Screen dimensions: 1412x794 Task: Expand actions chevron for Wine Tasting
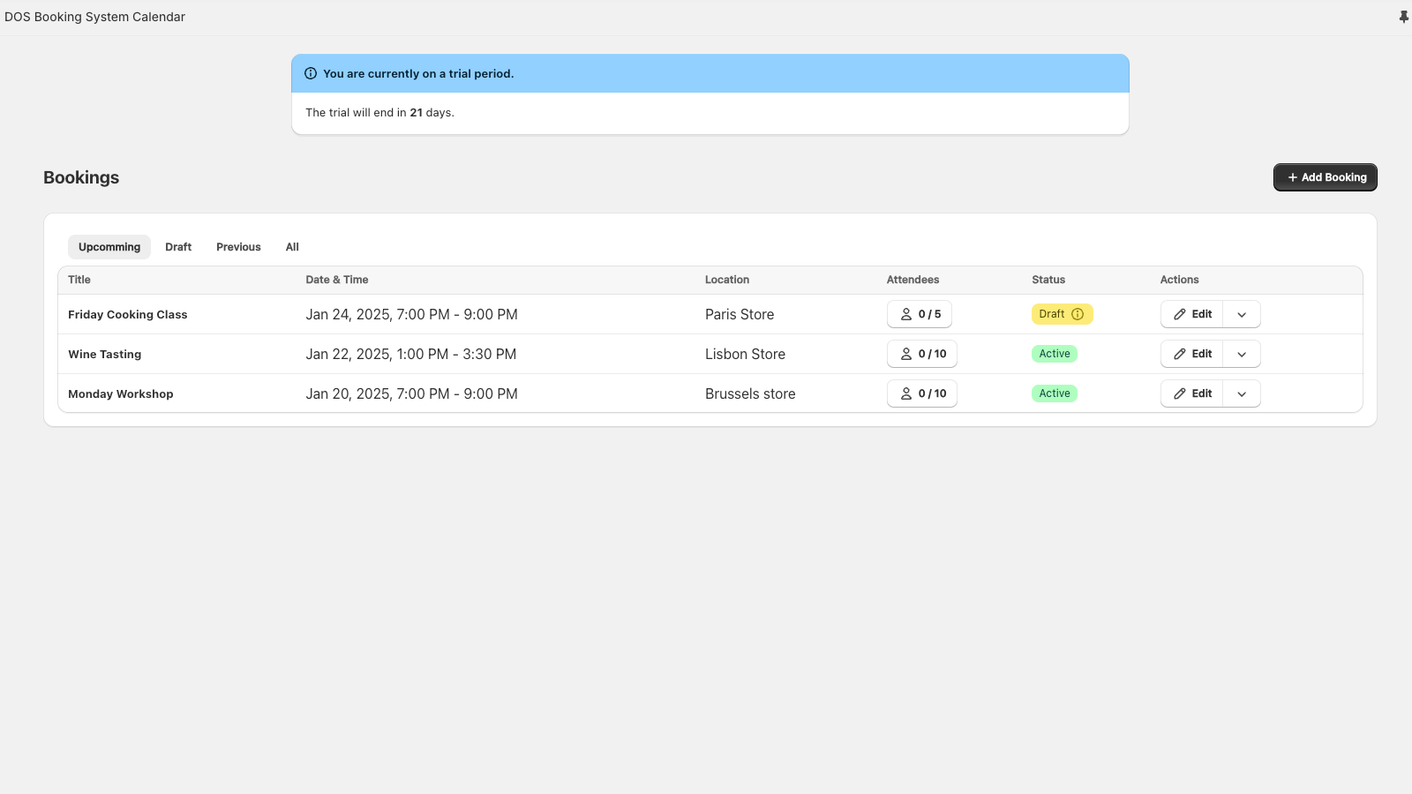1242,354
